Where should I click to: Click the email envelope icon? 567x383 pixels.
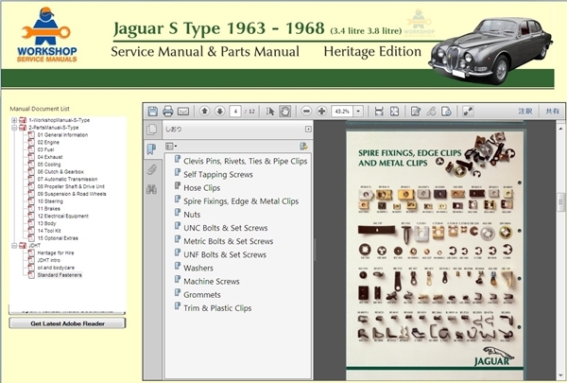tap(183, 112)
